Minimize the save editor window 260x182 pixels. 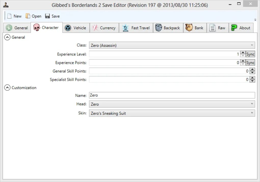(x=230, y=4)
